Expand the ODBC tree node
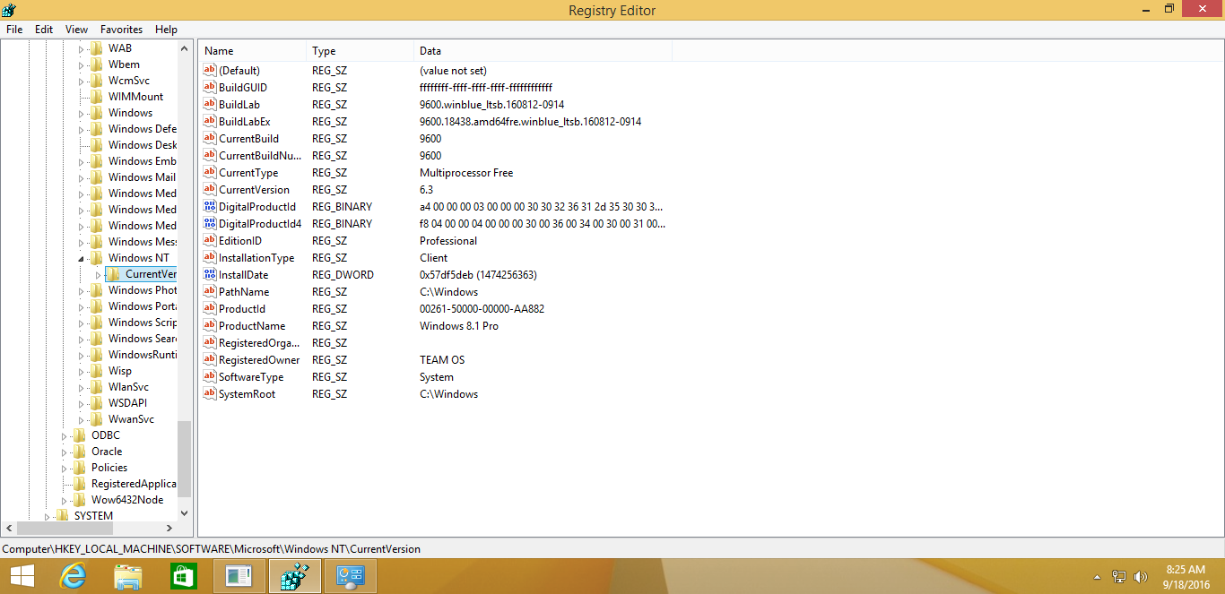 tap(65, 436)
